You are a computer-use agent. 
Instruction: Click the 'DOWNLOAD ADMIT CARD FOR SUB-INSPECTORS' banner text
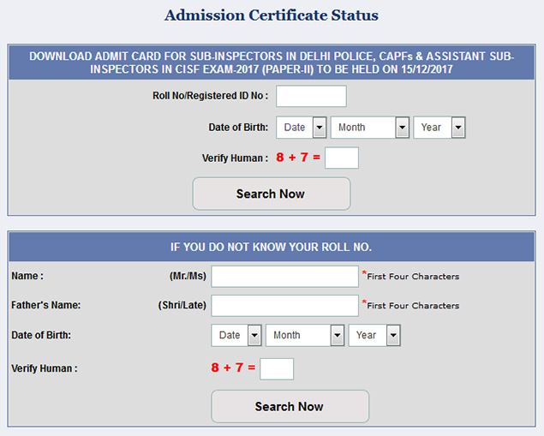(x=272, y=63)
